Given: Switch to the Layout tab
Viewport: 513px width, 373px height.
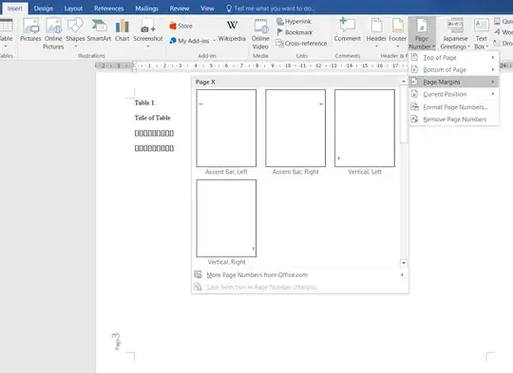Looking at the screenshot, I should pos(73,9).
